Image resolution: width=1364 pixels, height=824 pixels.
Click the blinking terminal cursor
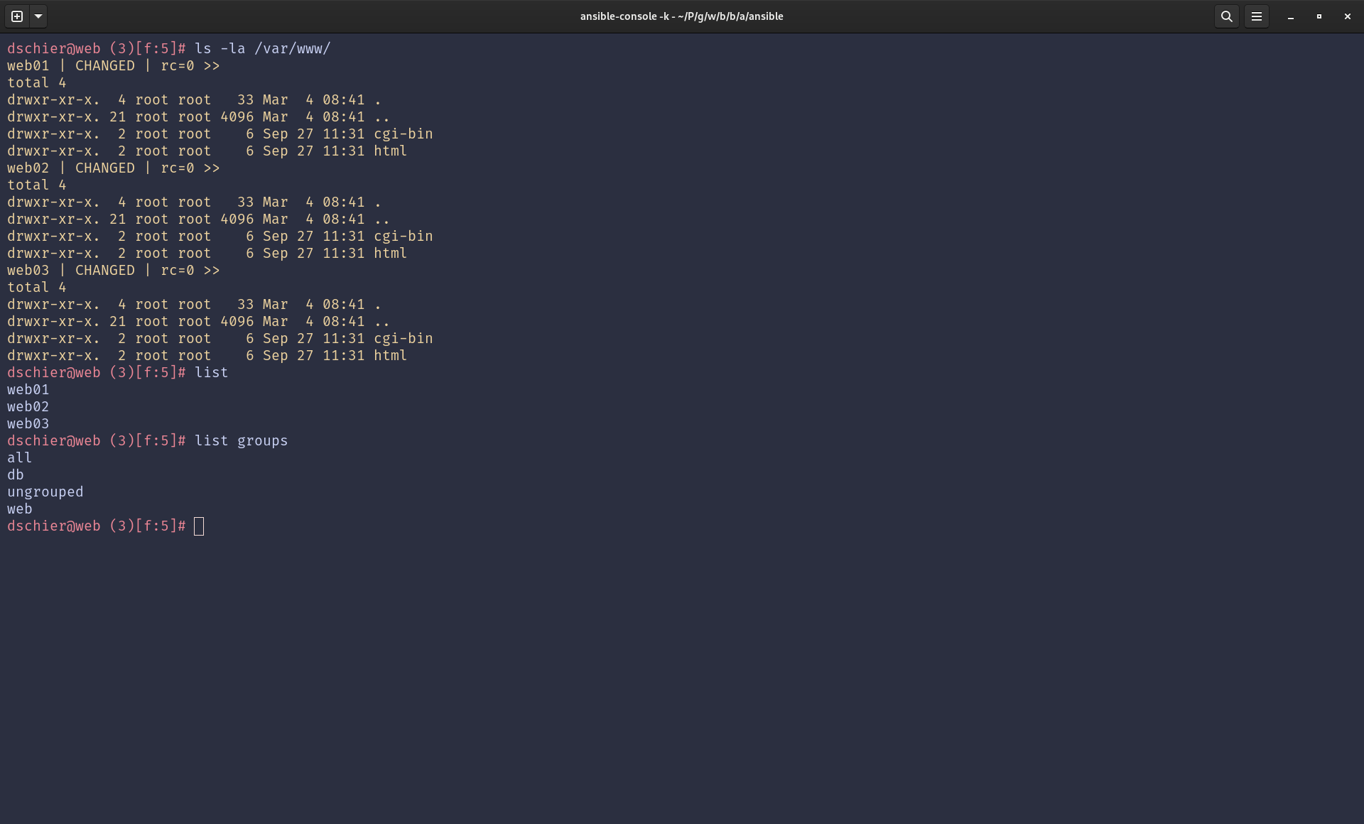tap(198, 526)
